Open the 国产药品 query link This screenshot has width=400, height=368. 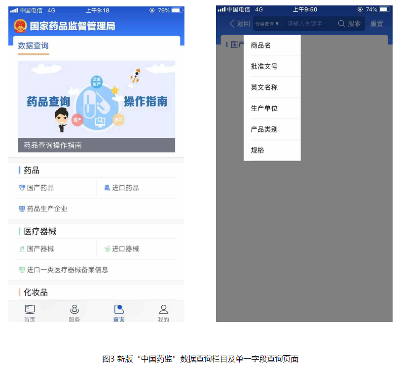[36, 188]
